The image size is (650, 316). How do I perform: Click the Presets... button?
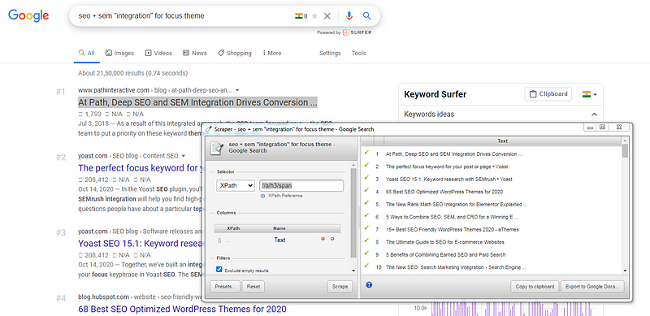coord(225,287)
